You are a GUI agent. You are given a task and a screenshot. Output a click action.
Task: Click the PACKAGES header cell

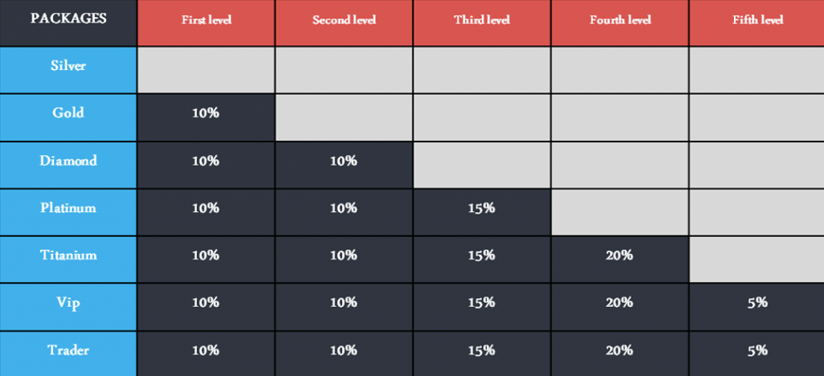pos(68,22)
